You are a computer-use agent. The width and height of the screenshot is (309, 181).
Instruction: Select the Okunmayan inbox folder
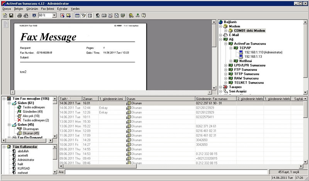[x=31, y=129]
